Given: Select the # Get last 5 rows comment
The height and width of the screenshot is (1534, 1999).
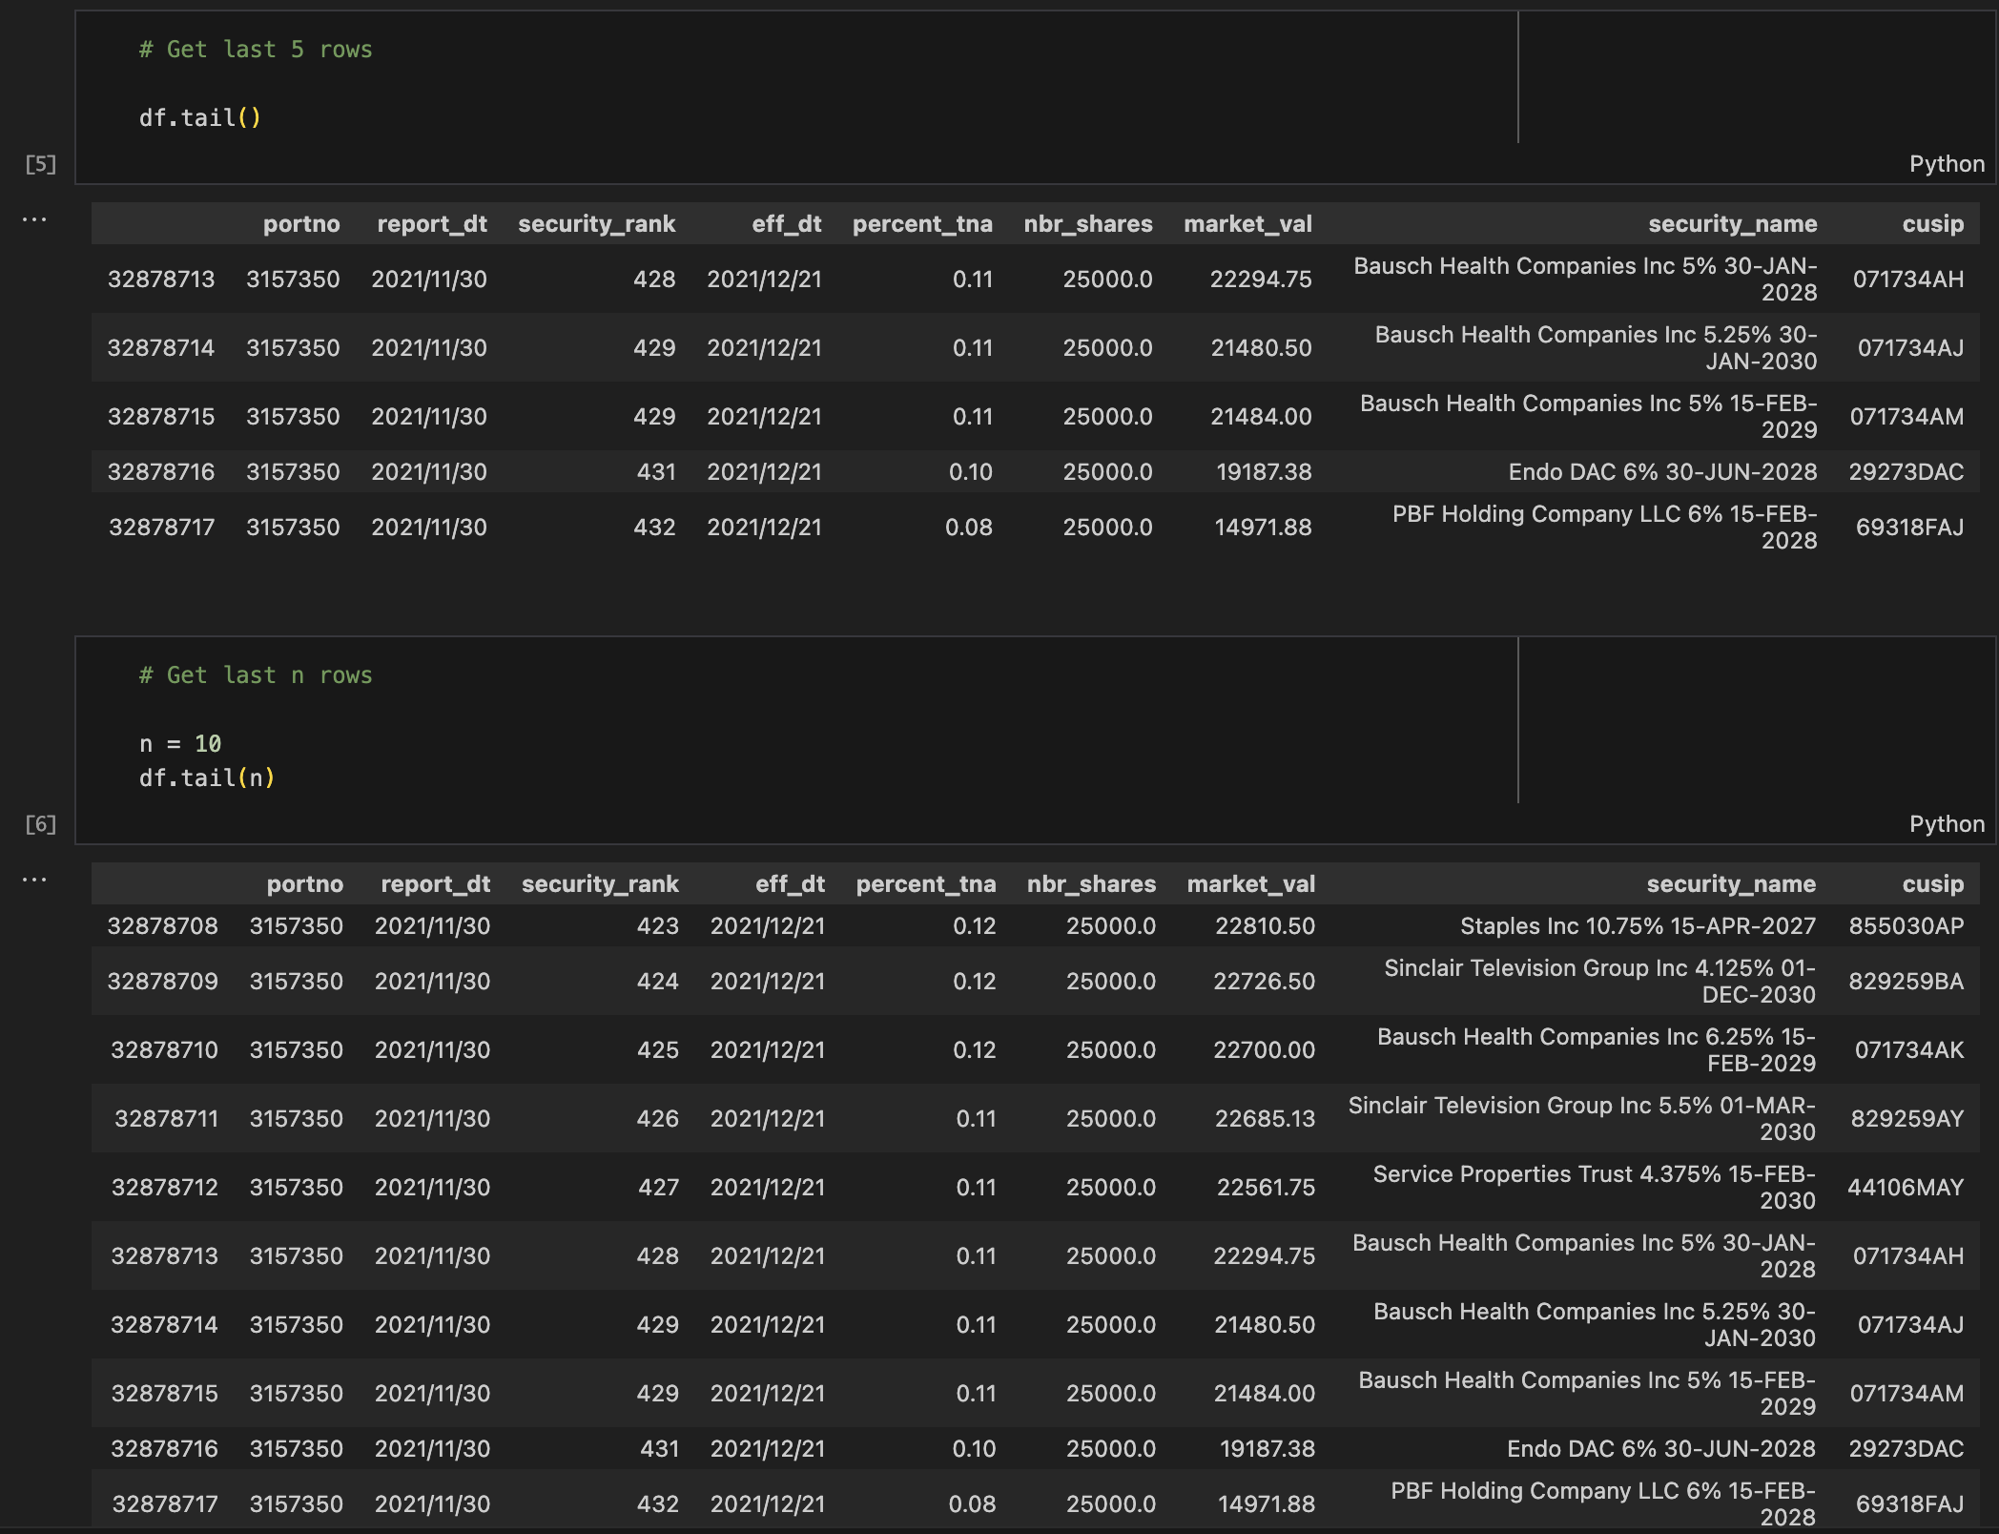Looking at the screenshot, I should click(256, 49).
